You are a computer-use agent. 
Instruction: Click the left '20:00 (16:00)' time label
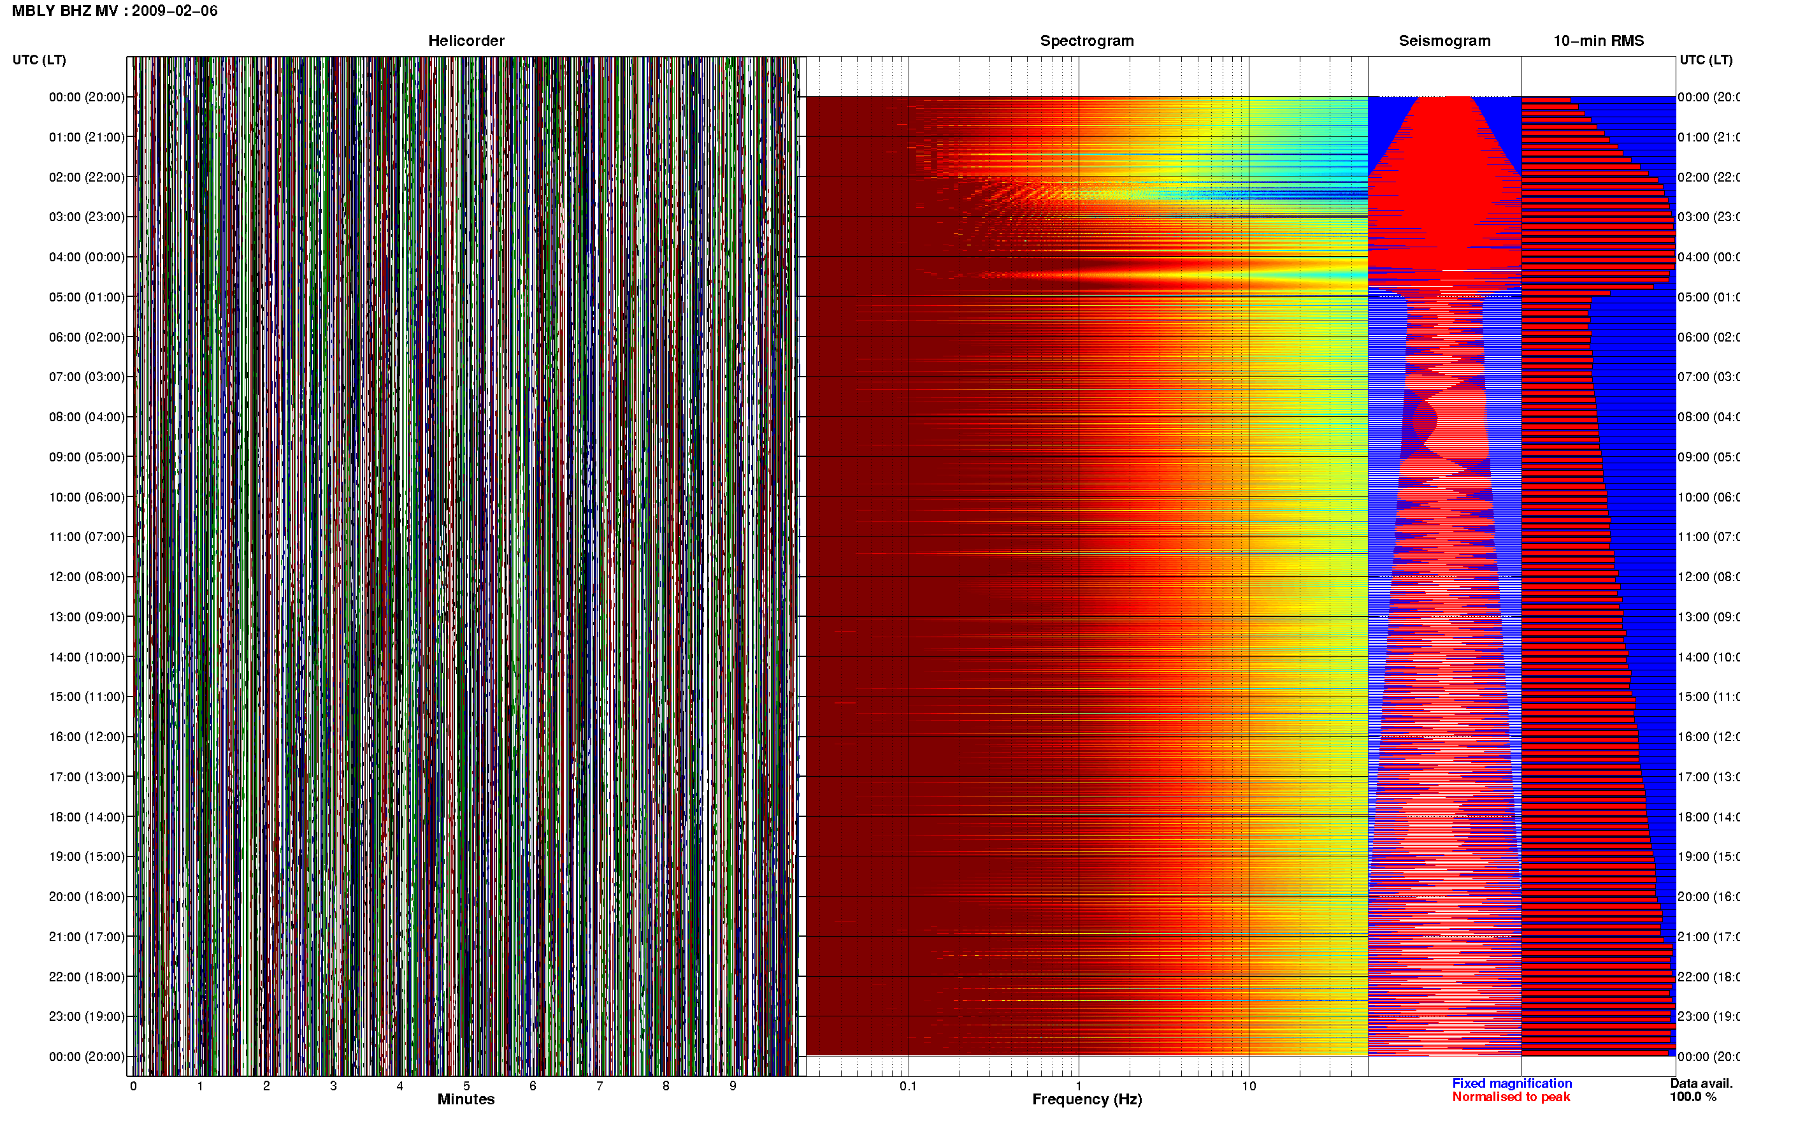(87, 897)
